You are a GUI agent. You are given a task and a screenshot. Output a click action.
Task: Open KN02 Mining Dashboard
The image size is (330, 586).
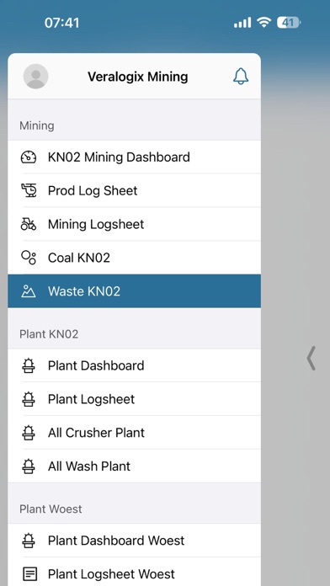(x=134, y=157)
